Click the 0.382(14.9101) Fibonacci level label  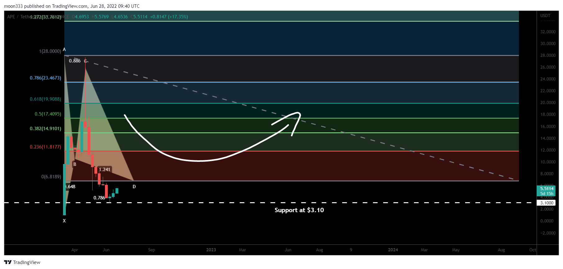(x=45, y=129)
